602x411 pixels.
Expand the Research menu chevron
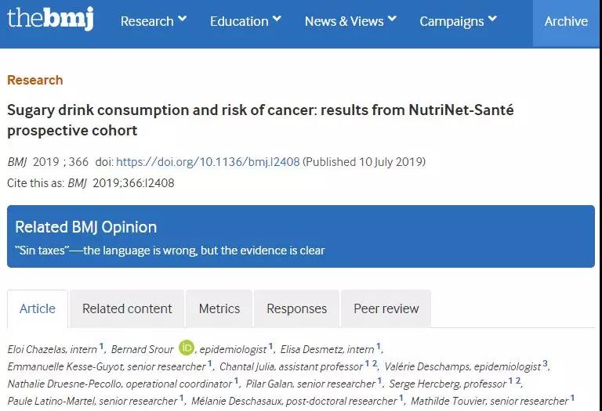[x=183, y=19]
